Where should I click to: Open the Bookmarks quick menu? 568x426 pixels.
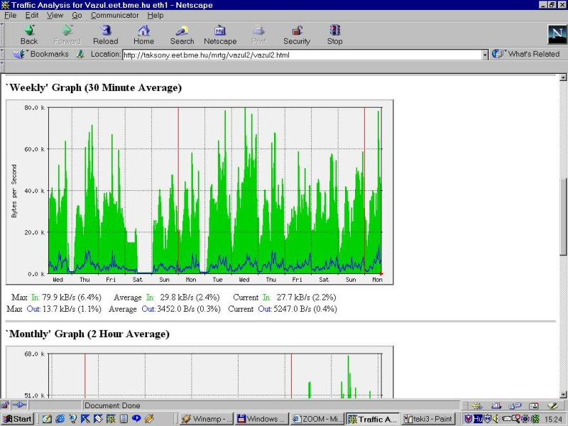[43, 54]
